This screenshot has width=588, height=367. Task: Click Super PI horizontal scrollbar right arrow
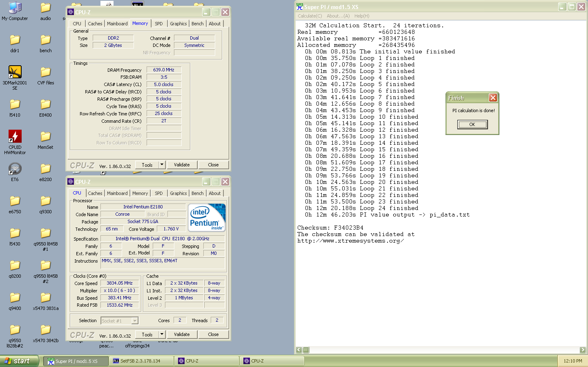pos(583,350)
